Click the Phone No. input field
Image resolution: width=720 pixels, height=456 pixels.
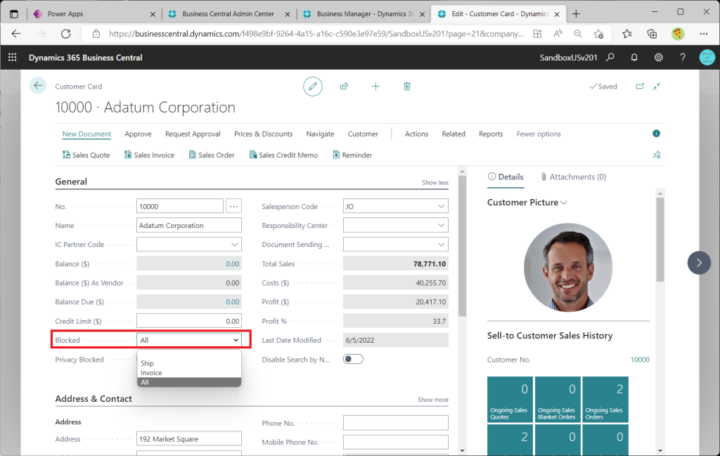pos(395,423)
